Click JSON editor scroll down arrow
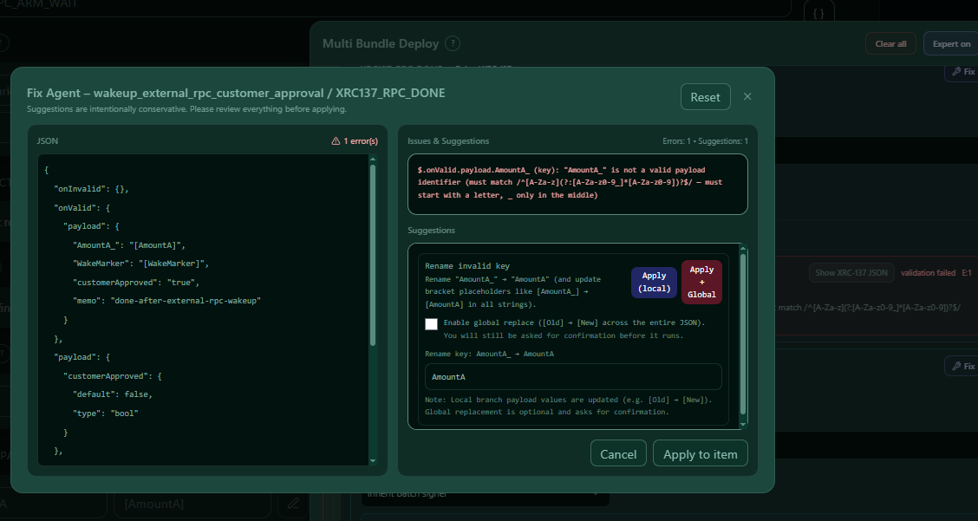 [373, 461]
